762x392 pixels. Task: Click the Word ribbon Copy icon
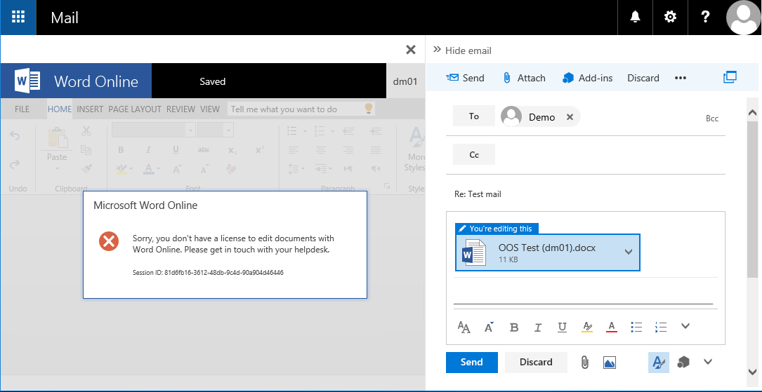tap(86, 150)
